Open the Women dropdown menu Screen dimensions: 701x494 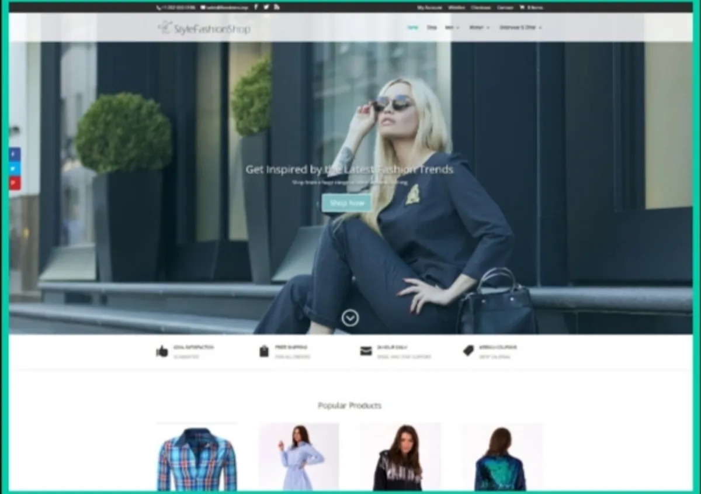pos(474,27)
